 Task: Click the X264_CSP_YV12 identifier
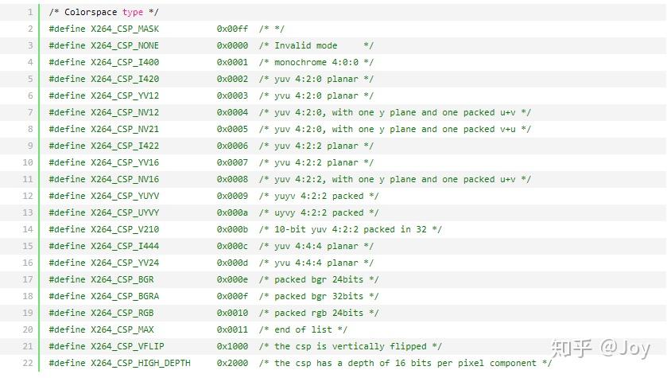point(125,95)
